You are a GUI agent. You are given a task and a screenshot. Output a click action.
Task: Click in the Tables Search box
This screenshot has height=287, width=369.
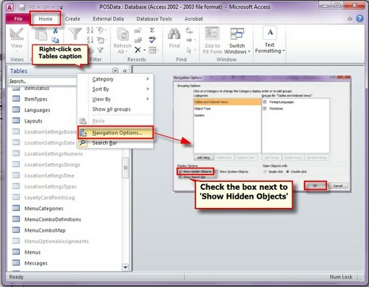click(43, 81)
